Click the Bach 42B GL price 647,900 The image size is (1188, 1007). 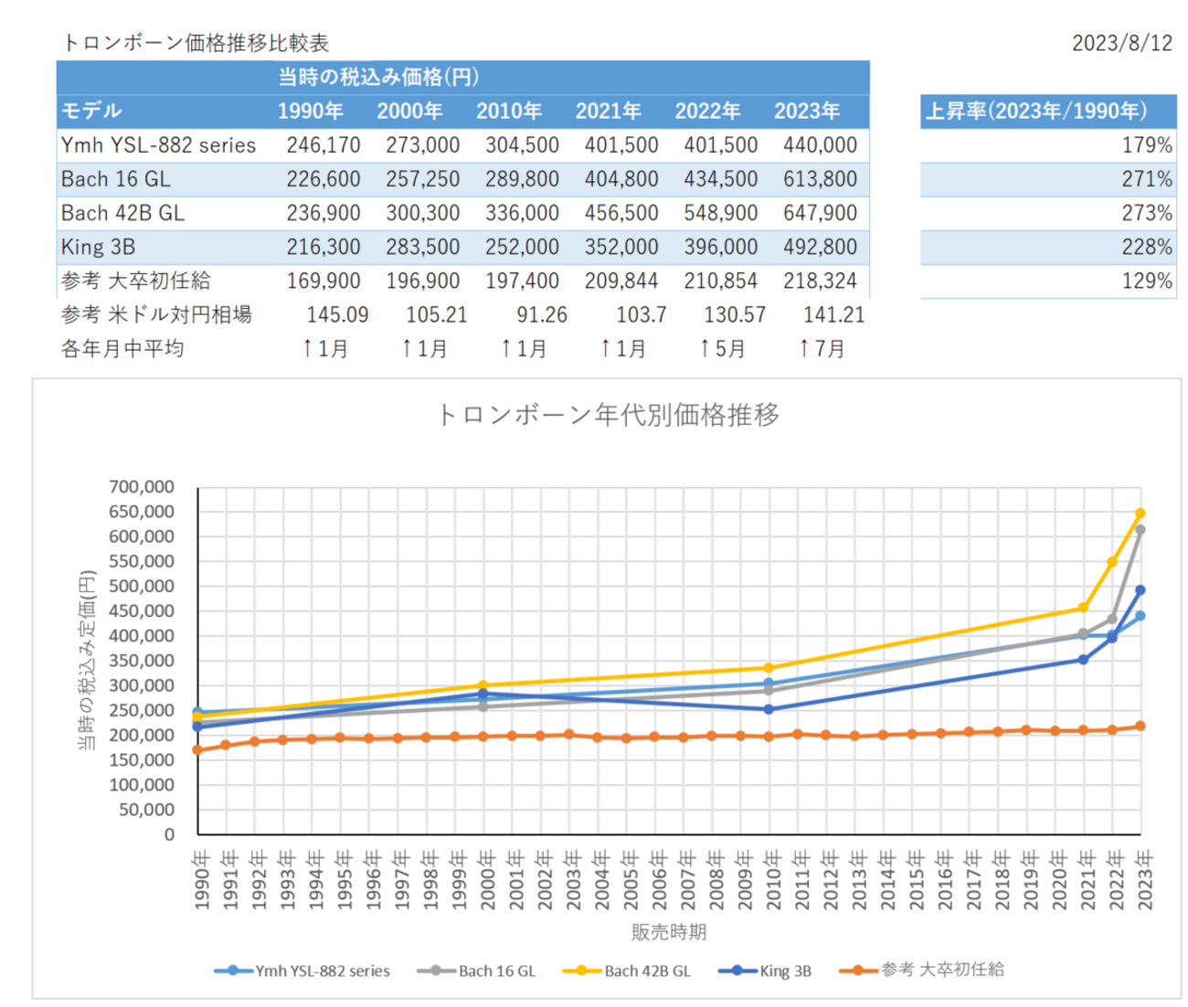tap(820, 213)
